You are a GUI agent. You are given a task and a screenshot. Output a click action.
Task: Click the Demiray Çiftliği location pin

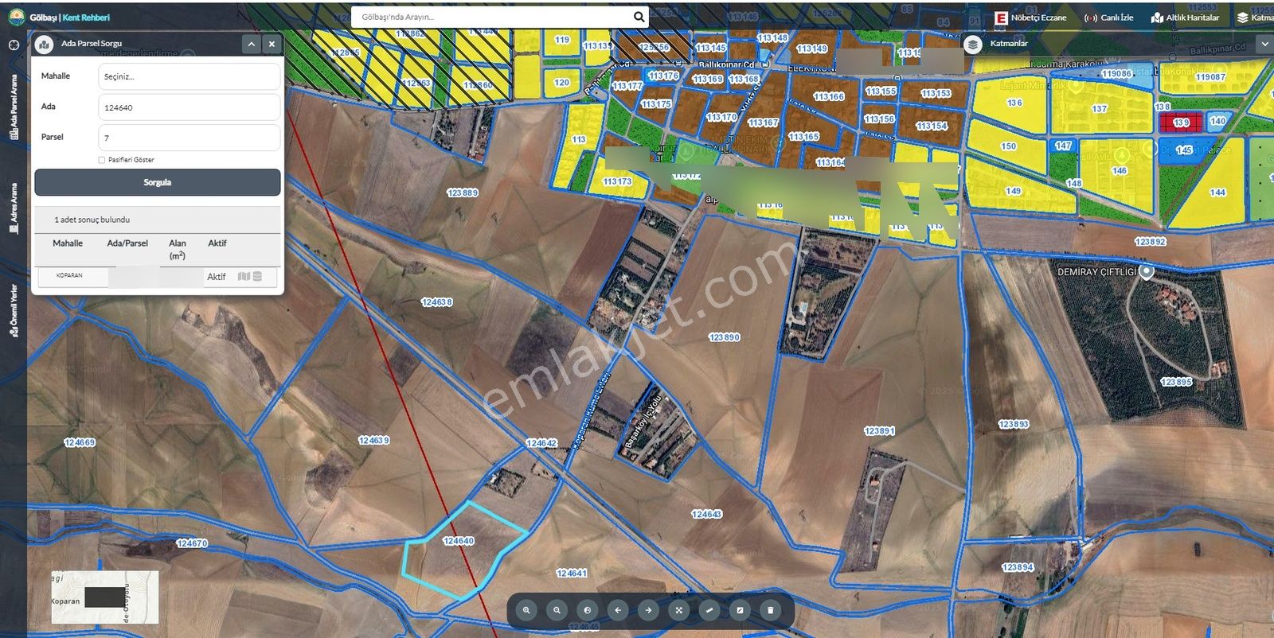1147,272
